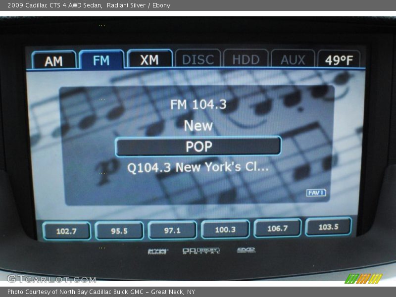Image resolution: width=396 pixels, height=297 pixels.
Task: Click the colored stripes logo
Action: (363, 279)
